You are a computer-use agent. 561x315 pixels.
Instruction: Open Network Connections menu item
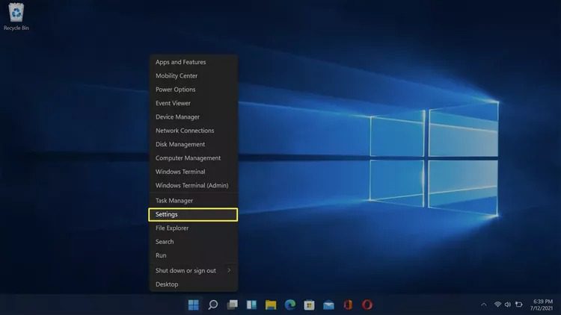(194, 131)
